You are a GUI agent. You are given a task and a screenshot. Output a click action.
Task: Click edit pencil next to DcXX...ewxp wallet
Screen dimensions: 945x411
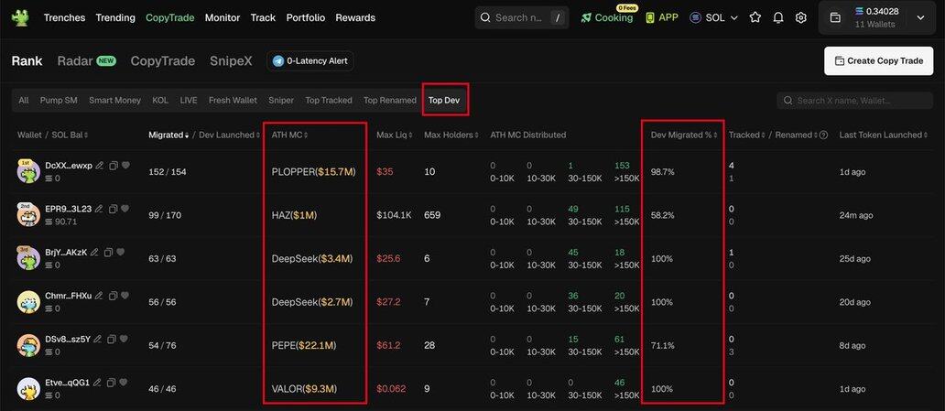pos(97,166)
